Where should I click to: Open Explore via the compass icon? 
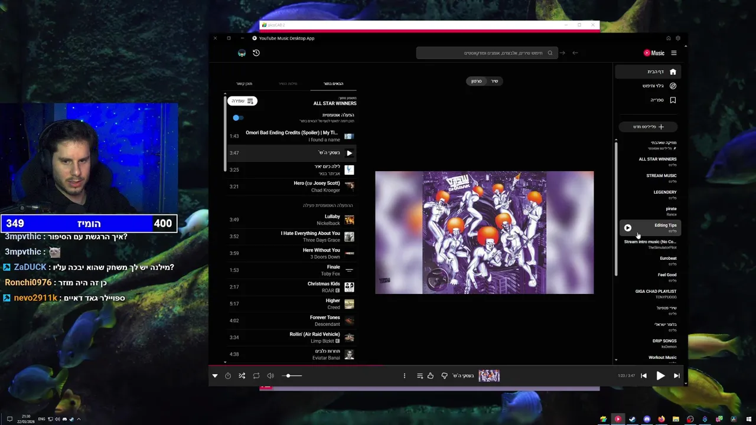tap(673, 86)
